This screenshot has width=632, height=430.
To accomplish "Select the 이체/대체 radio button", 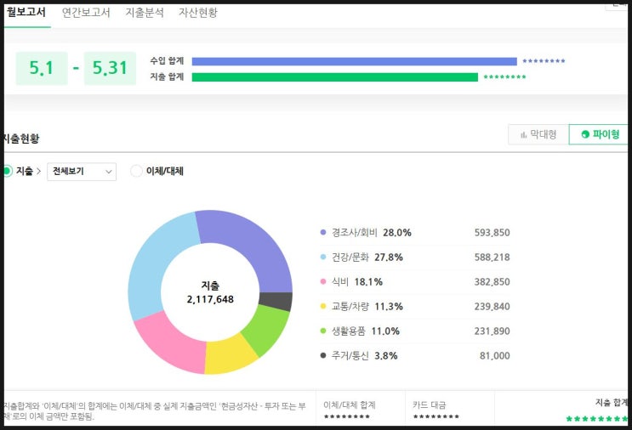I will (x=136, y=171).
